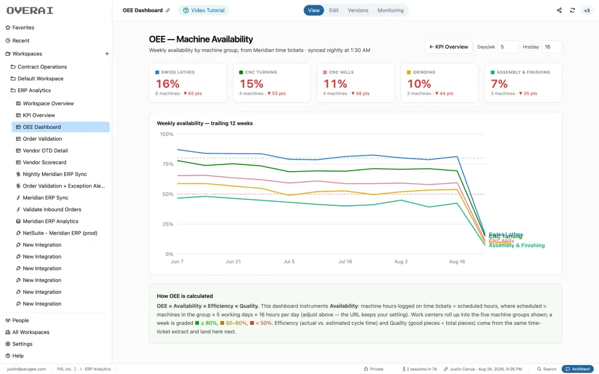Switch to the Monitoring tab
The width and height of the screenshot is (599, 374).
pos(391,10)
